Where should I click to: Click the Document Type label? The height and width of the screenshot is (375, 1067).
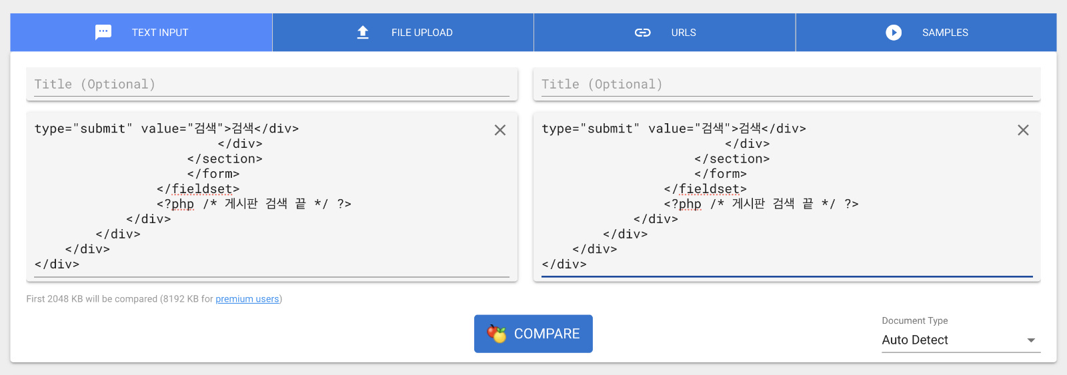915,320
